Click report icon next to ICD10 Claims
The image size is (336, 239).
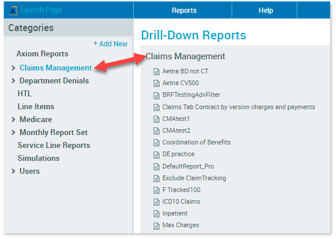pyautogui.click(x=157, y=202)
